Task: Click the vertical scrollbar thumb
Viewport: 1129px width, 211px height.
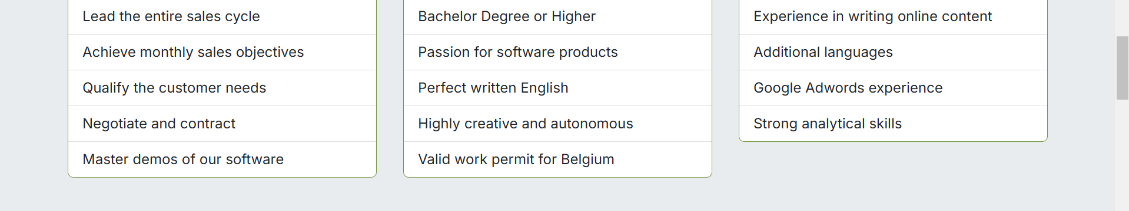Action: pos(1122,68)
